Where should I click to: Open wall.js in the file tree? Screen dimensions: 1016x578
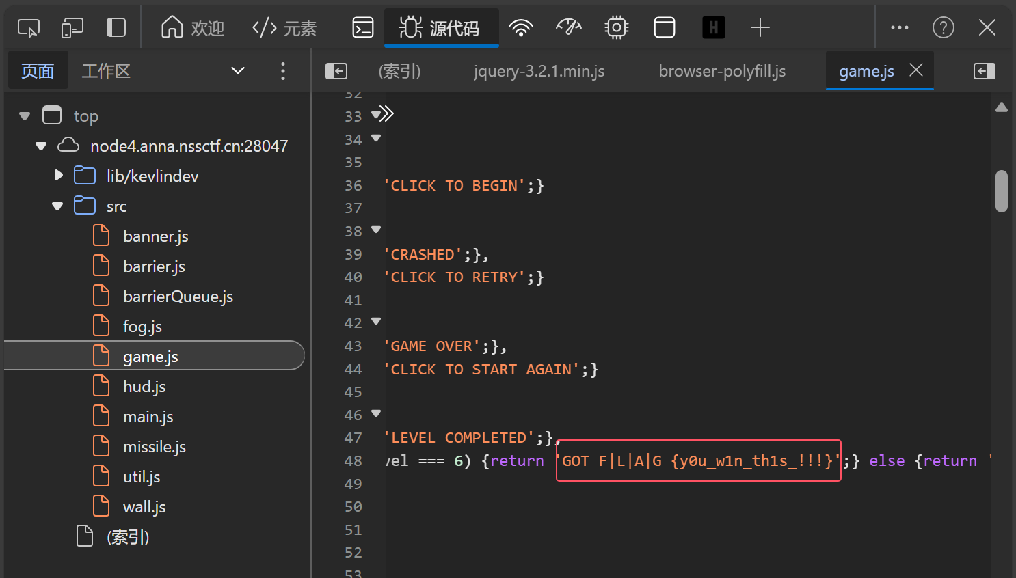click(x=144, y=507)
